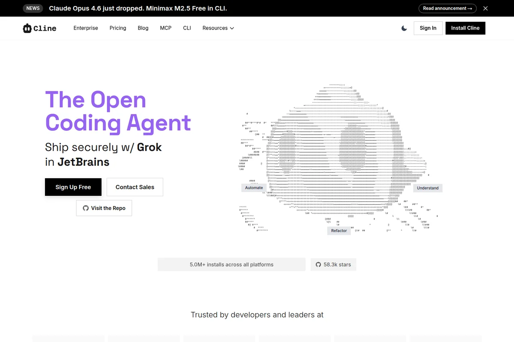
Task: Click the Sign In button
Action: 428,28
